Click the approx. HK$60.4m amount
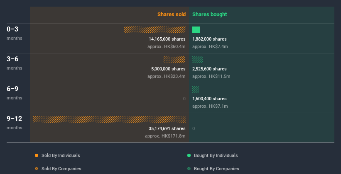The image size is (341, 174). [167, 46]
